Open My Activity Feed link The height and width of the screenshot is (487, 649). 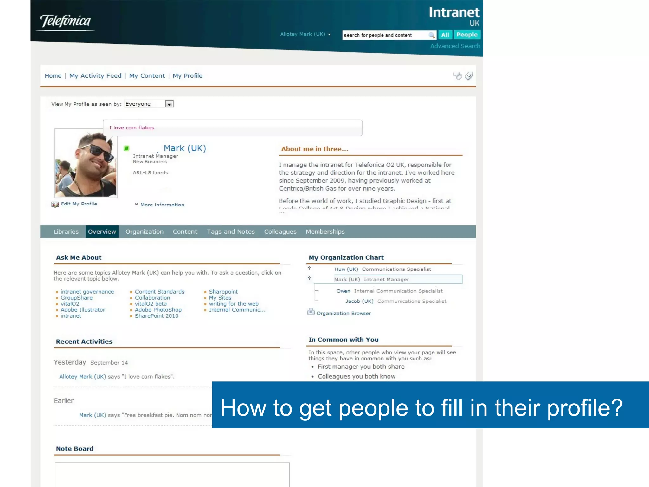click(95, 76)
